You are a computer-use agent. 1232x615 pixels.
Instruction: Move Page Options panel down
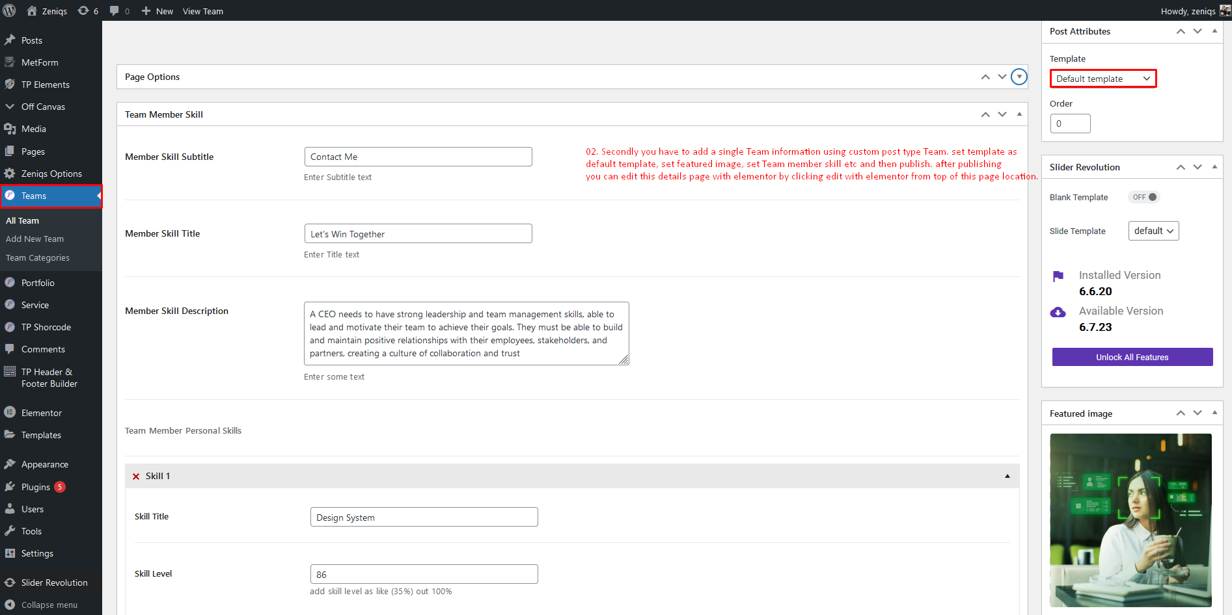pos(1002,77)
